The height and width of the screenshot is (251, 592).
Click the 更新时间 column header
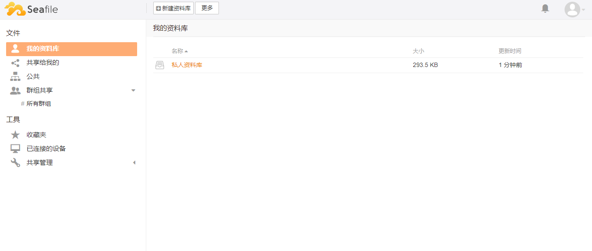point(510,51)
